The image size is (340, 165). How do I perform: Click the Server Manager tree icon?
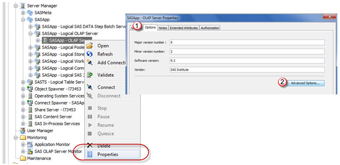(23, 6)
